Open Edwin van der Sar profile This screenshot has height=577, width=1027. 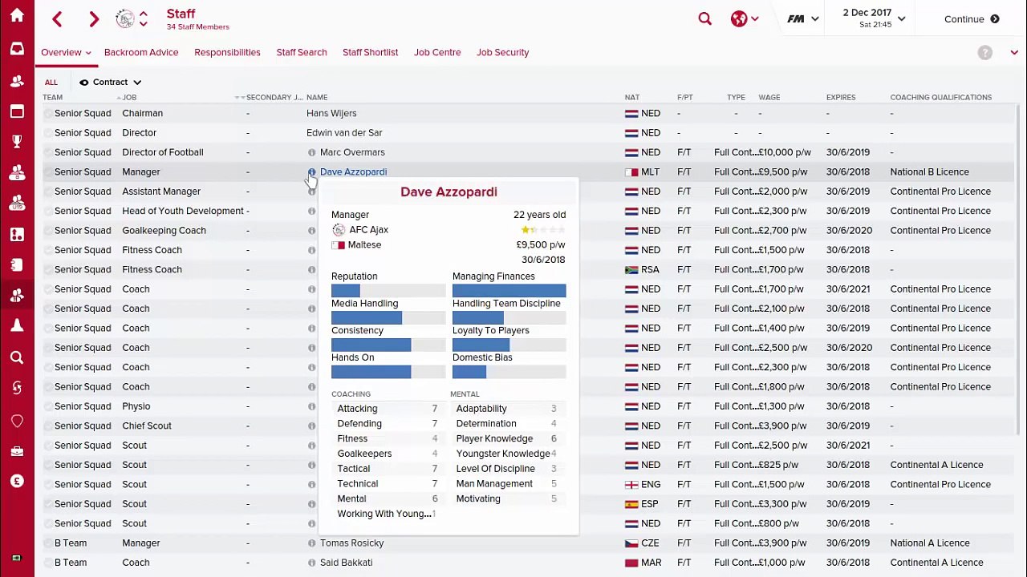tap(344, 133)
